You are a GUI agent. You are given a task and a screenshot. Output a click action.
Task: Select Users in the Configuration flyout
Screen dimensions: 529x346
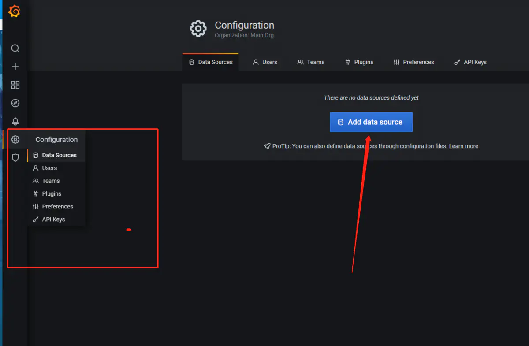(56, 168)
